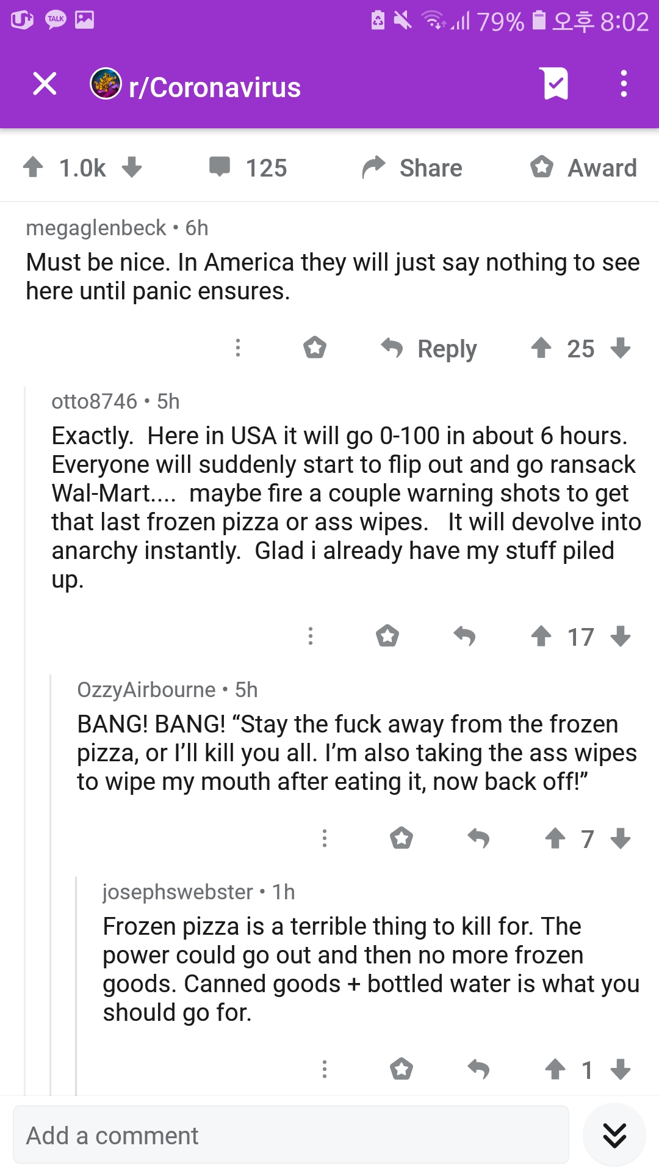Open options menu on megaglenbeck's comment
Image resolution: width=659 pixels, height=1173 pixels.
(238, 348)
